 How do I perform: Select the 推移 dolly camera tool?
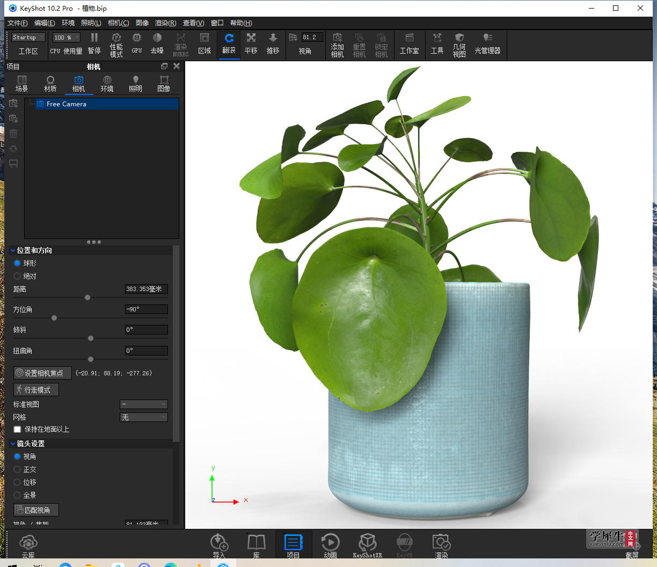(273, 43)
